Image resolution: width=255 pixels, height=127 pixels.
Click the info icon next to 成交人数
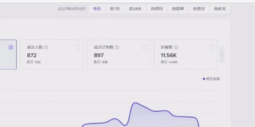coord(46,47)
